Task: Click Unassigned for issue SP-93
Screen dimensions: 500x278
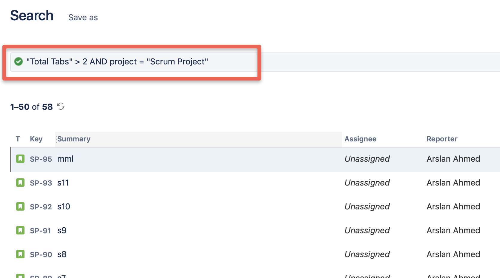Action: [367, 183]
